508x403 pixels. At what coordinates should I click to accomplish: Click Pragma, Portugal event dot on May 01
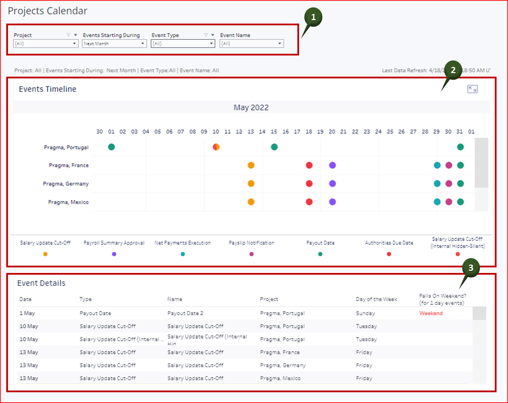click(x=111, y=147)
